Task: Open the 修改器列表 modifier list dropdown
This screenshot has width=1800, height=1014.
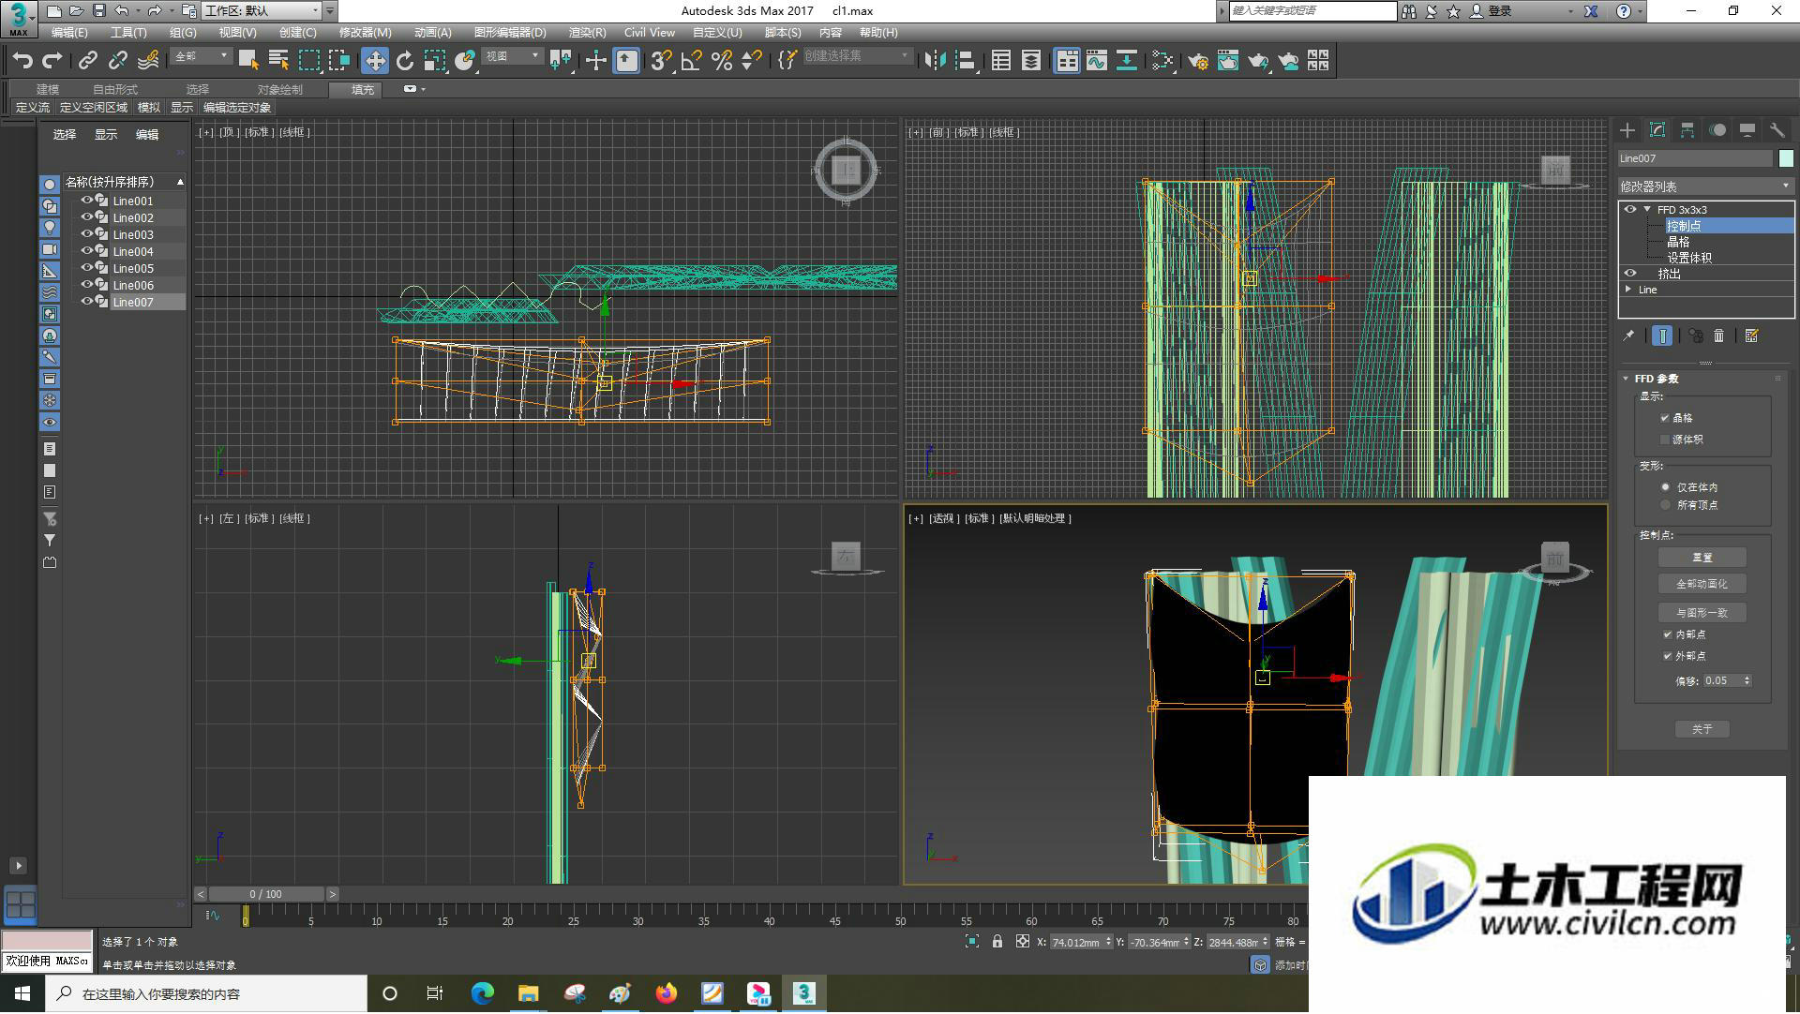Action: point(1705,186)
